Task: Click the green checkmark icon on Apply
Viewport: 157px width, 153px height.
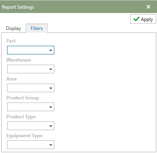Action: pyautogui.click(x=137, y=19)
